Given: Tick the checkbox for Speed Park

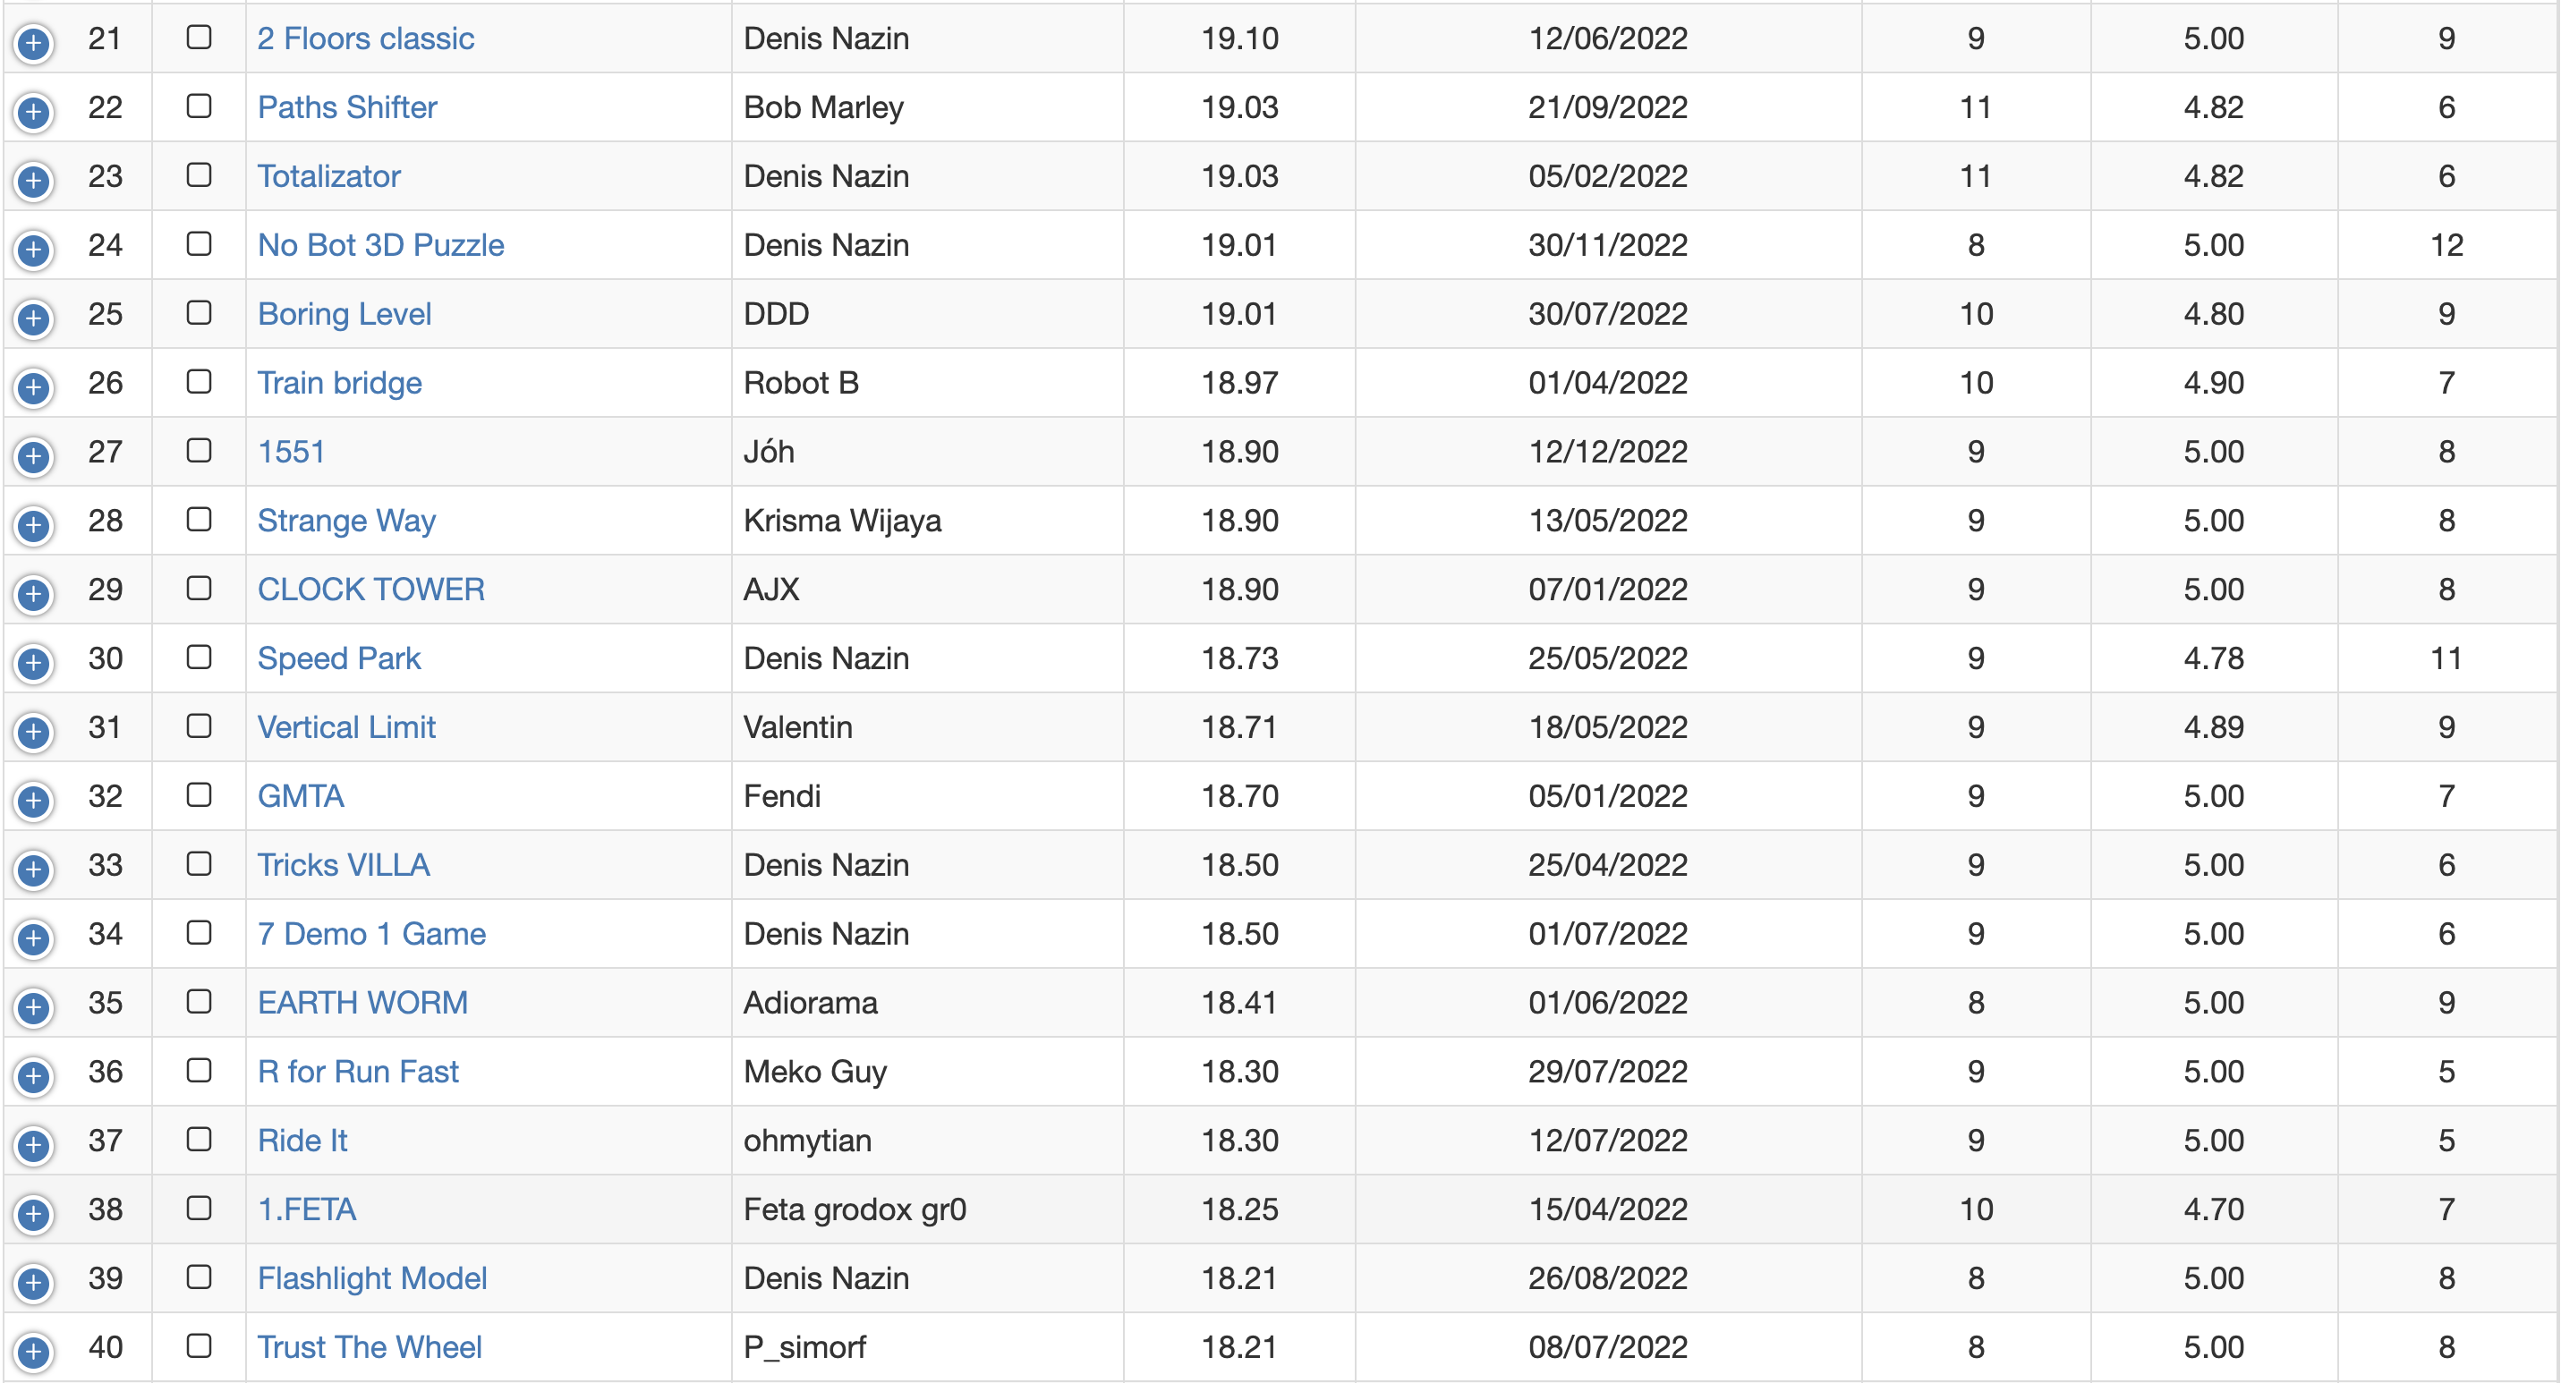Looking at the screenshot, I should tap(199, 657).
